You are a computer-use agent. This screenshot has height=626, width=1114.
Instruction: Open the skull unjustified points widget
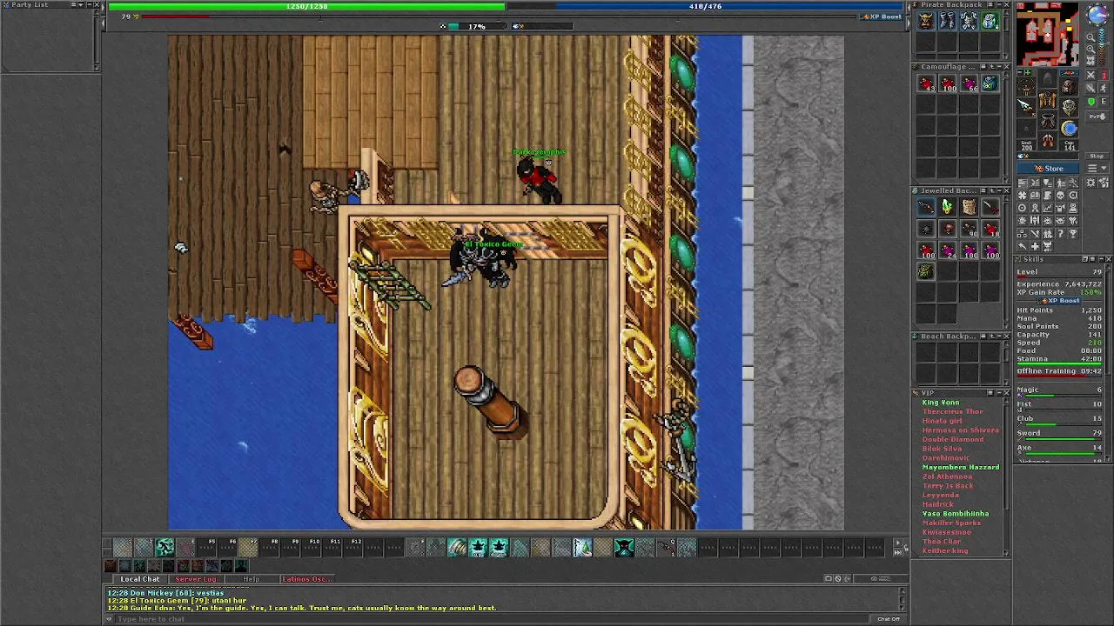pos(1060,196)
